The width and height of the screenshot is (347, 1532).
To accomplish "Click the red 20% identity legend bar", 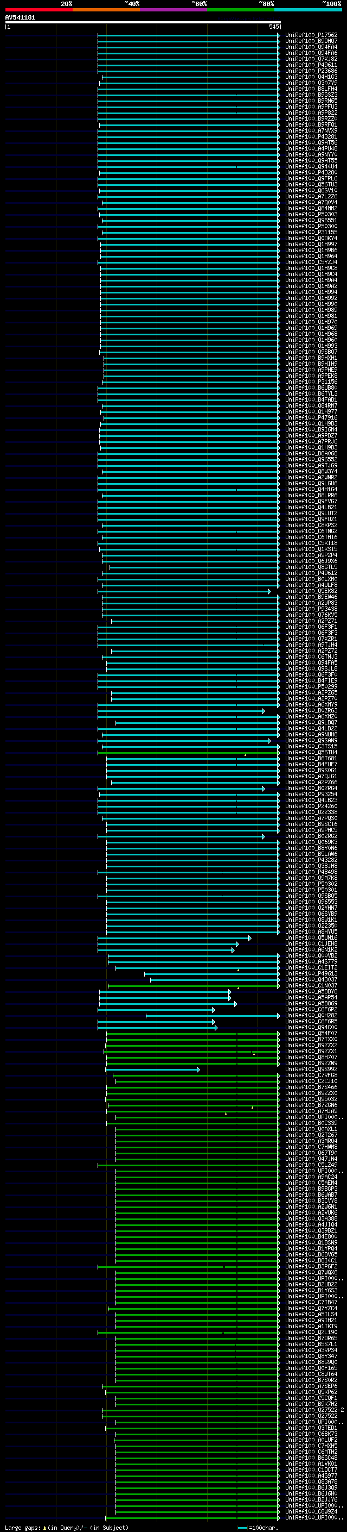I will (x=38, y=10).
